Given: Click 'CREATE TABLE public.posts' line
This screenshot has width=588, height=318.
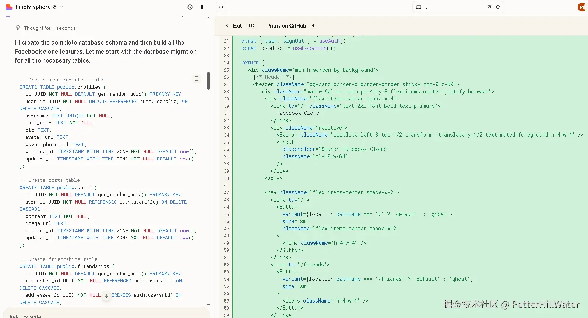Looking at the screenshot, I should 58,188.
